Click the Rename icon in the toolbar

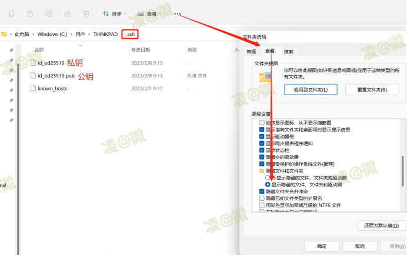point(49,14)
